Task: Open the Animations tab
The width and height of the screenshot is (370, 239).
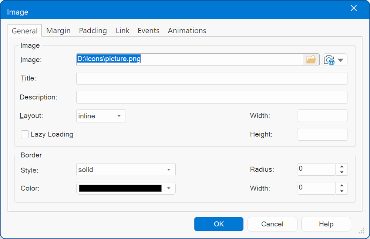Action: [187, 31]
